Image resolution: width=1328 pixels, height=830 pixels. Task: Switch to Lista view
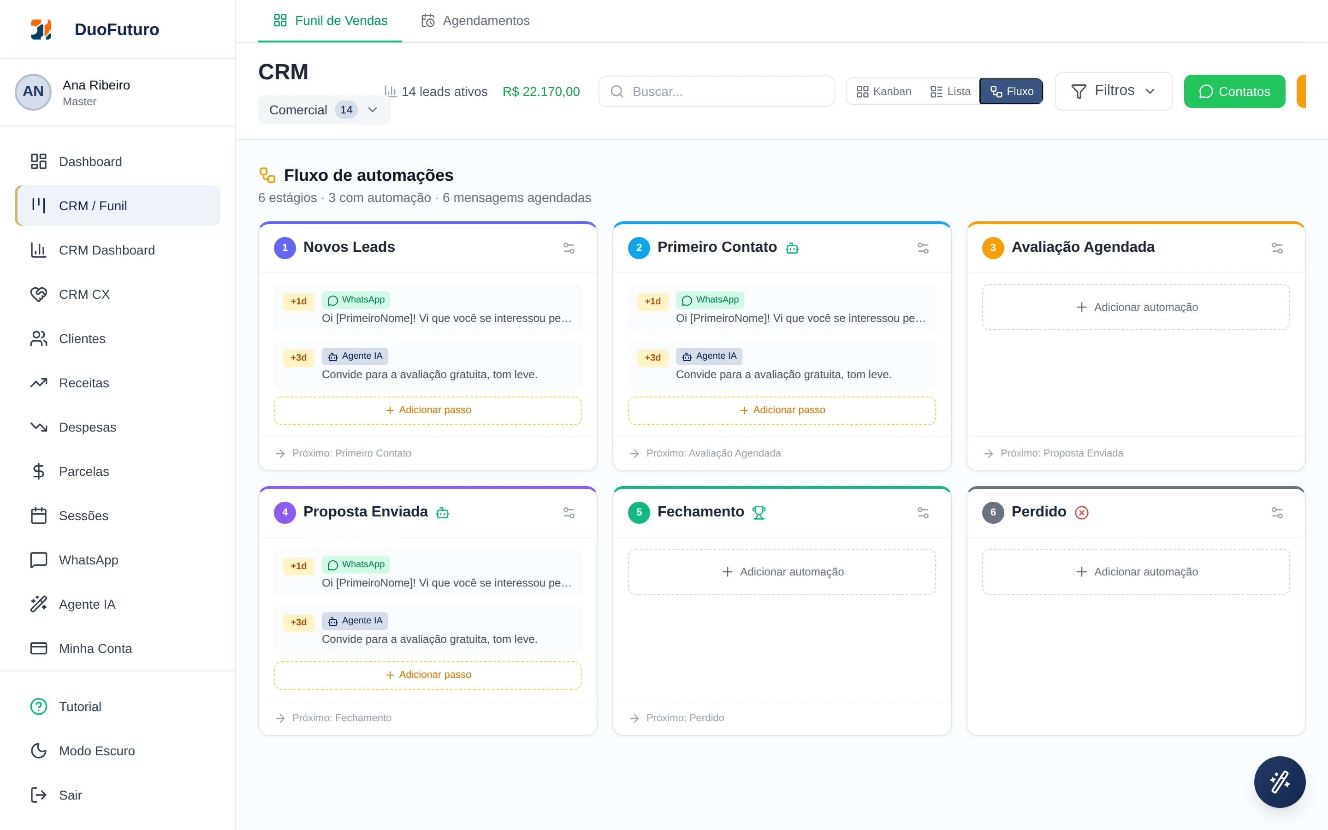(x=950, y=91)
